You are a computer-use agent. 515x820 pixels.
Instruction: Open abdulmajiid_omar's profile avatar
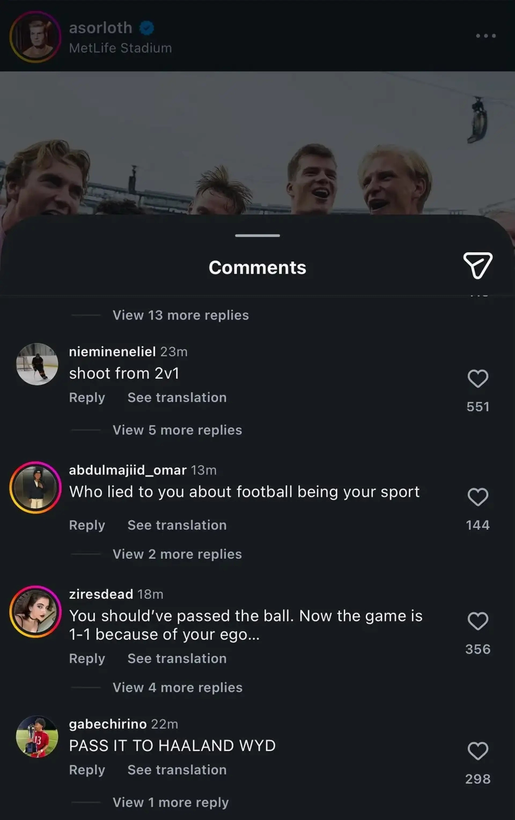point(35,487)
